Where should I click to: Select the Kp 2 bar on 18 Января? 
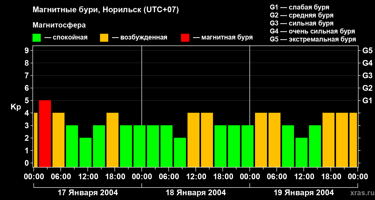(x=180, y=152)
